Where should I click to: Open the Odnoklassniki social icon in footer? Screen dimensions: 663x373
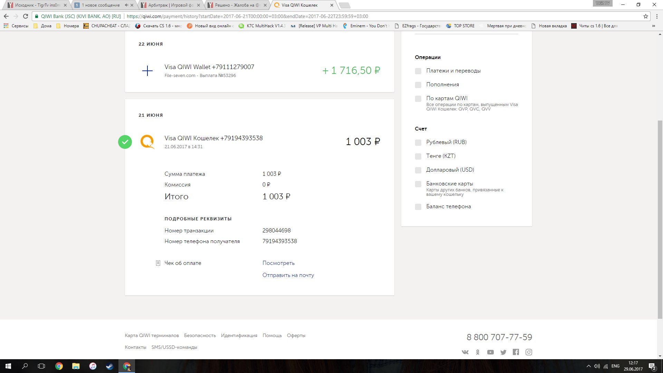(x=478, y=352)
